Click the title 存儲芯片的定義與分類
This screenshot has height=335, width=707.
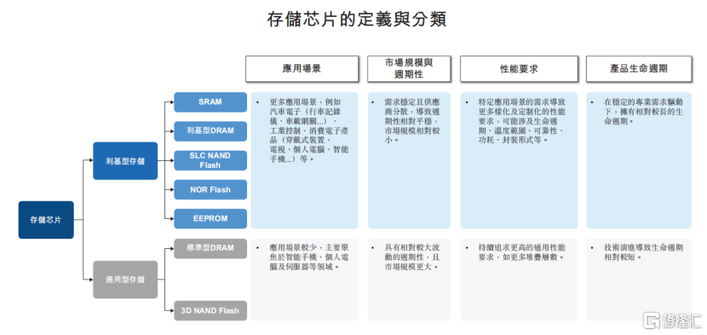click(356, 20)
